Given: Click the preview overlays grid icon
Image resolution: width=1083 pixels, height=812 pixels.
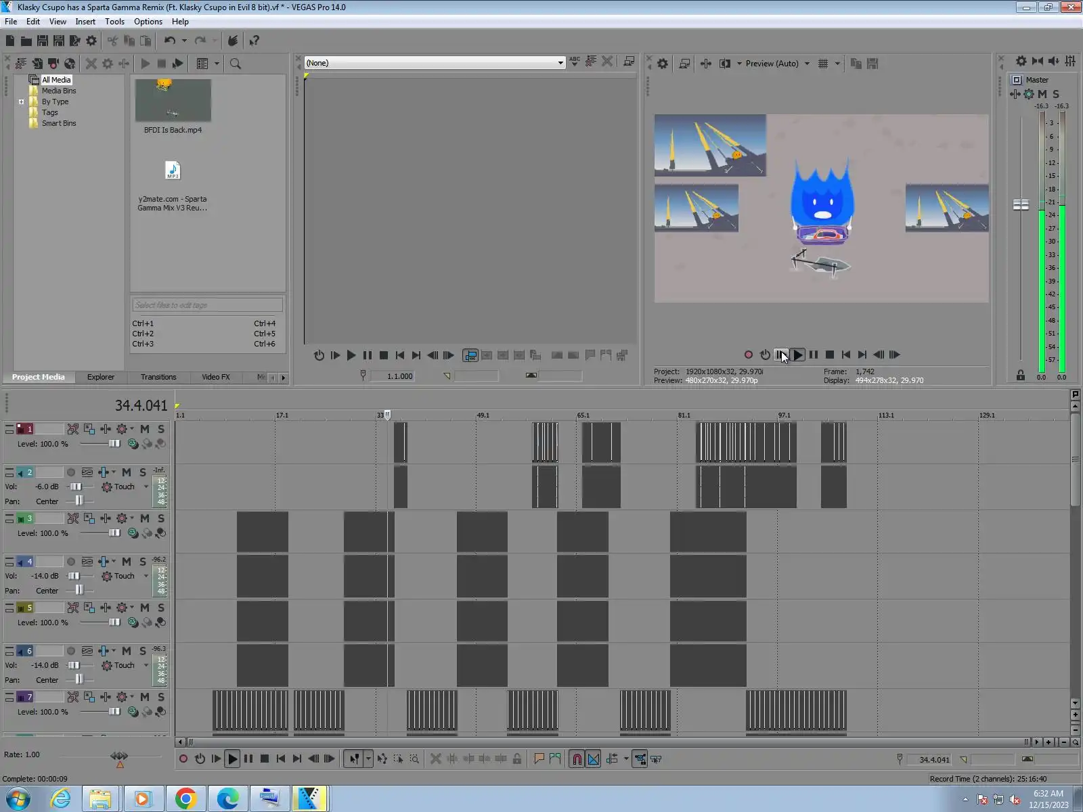Looking at the screenshot, I should pyautogui.click(x=823, y=64).
